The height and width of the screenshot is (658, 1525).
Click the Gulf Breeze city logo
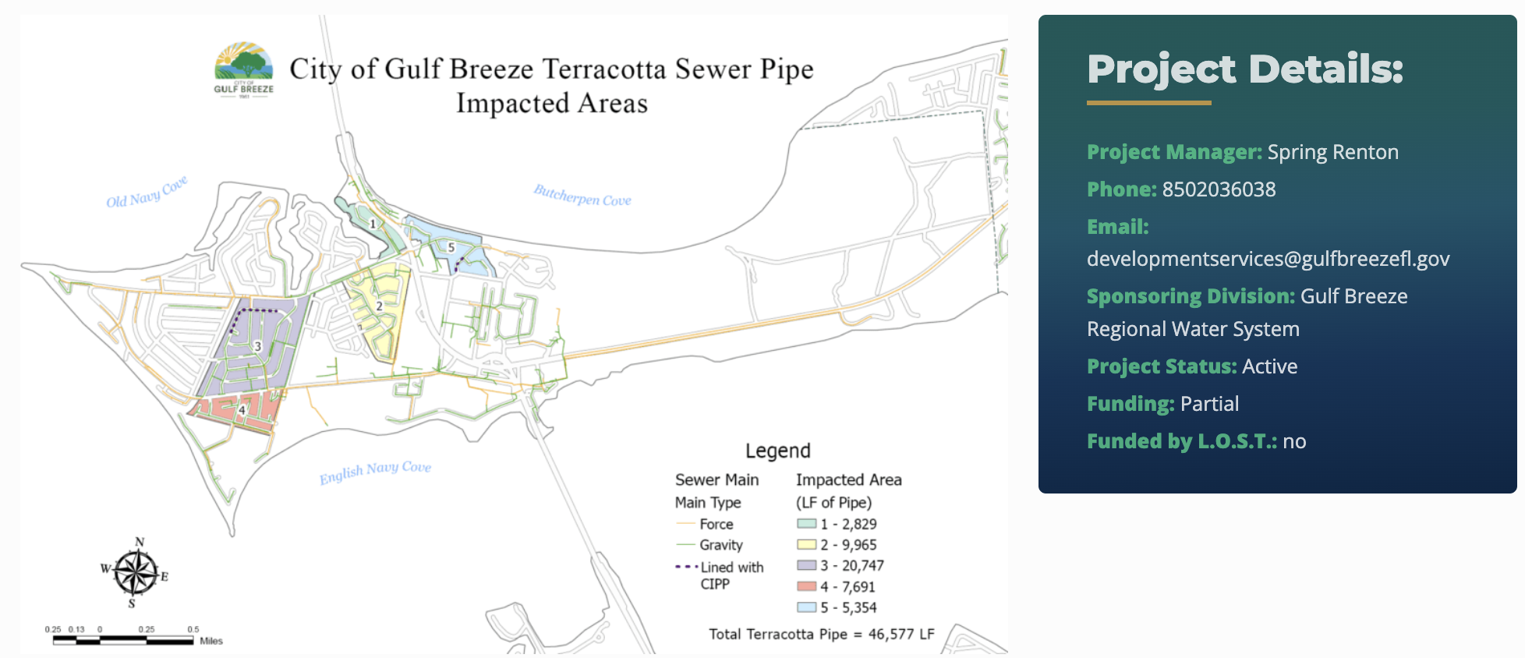point(244,69)
